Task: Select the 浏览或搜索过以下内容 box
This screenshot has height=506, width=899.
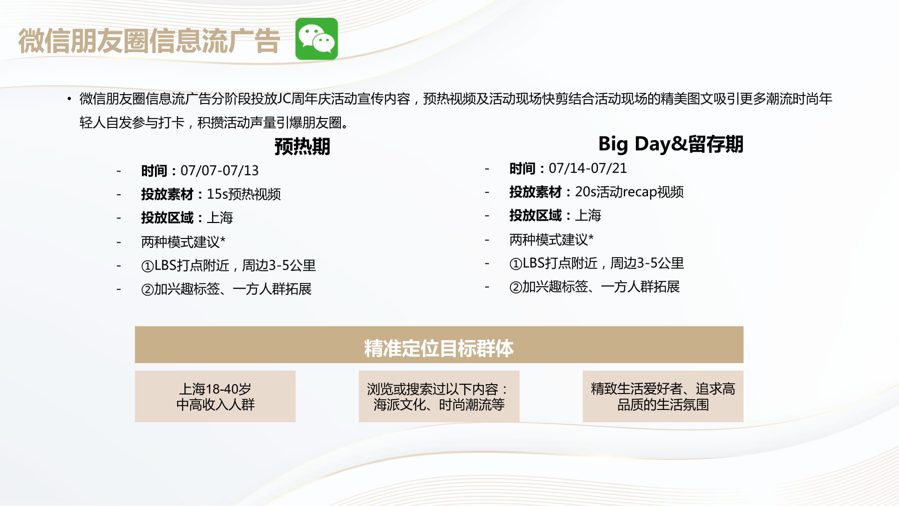Action: click(439, 396)
